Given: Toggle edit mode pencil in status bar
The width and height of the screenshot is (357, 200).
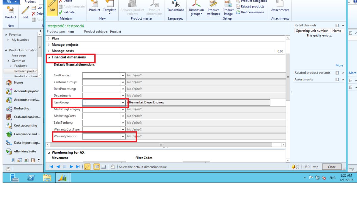Looking at the screenshot, I should (87, 167).
